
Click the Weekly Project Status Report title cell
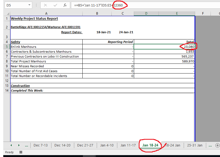(34, 19)
